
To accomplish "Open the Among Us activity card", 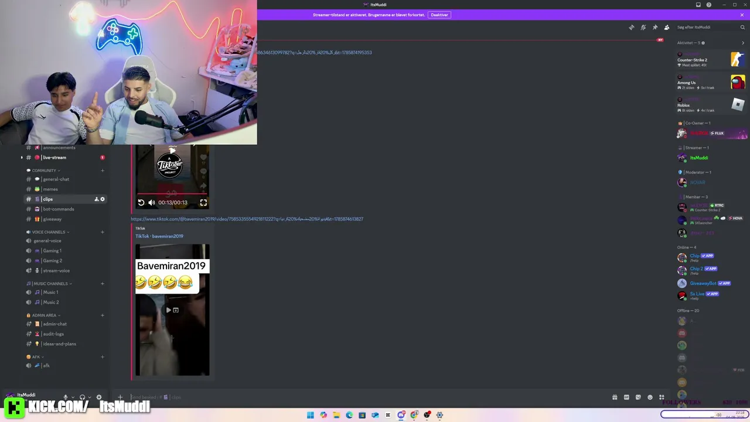I will [x=711, y=83].
